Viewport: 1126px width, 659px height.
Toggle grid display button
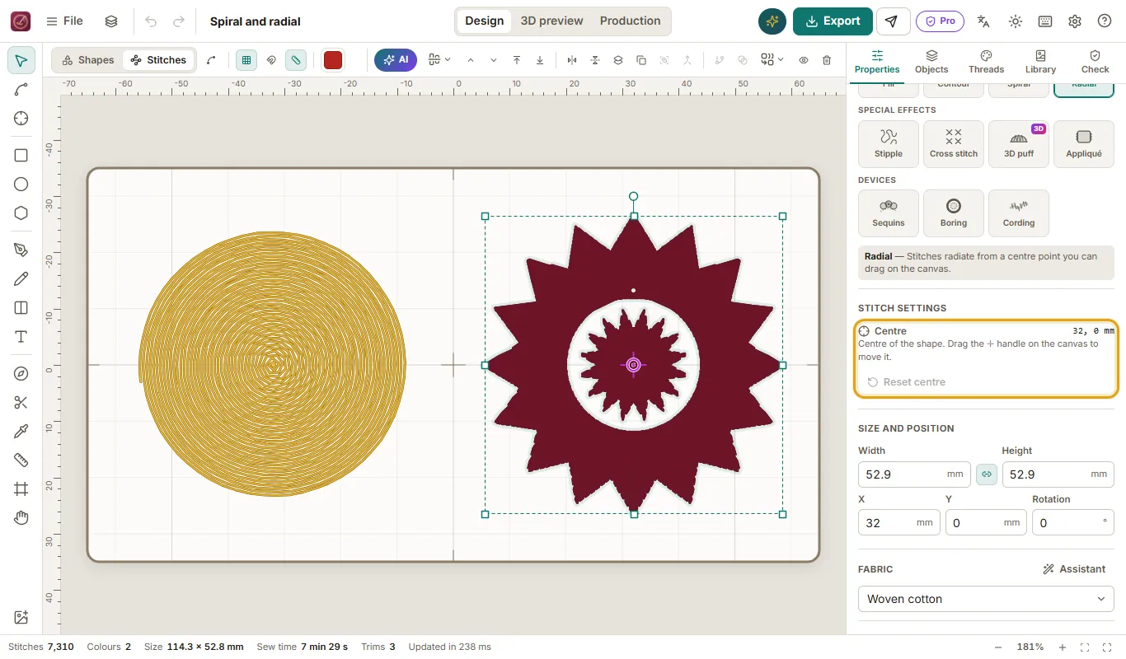pyautogui.click(x=246, y=60)
